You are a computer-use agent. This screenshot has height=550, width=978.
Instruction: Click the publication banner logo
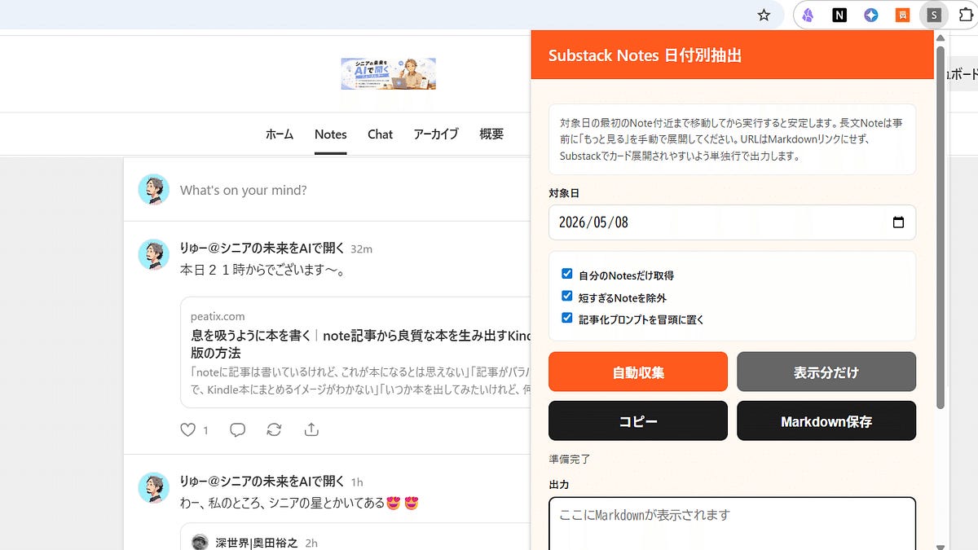[x=388, y=73]
